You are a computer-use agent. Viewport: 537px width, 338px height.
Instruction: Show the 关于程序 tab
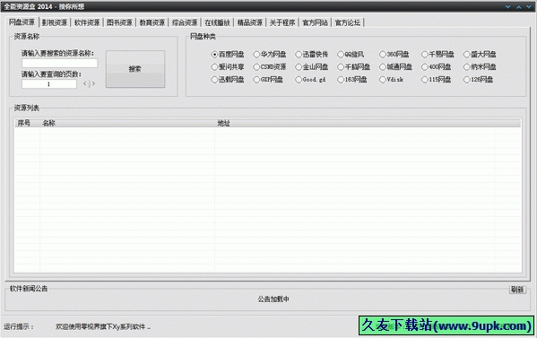coord(282,22)
